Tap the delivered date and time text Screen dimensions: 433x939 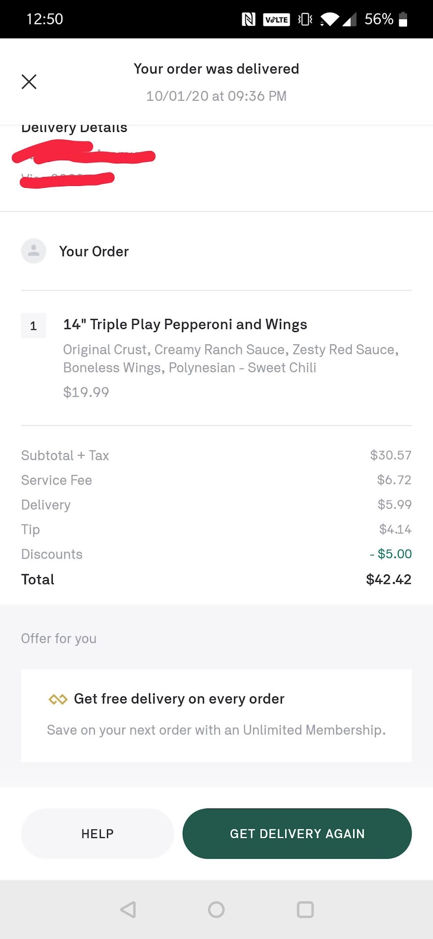pyautogui.click(x=216, y=96)
